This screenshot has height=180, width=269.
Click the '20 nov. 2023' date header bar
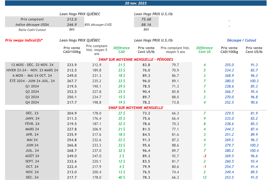pyautogui.click(x=136, y=3)
